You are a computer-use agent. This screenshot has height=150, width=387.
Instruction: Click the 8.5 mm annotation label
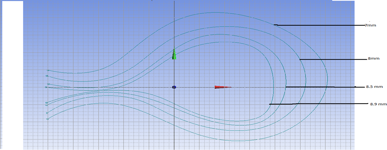coord(374,87)
